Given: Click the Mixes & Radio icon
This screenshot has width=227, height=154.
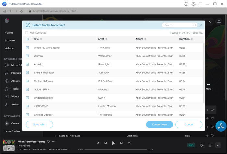Looking at the screenshot, I should (7, 65).
